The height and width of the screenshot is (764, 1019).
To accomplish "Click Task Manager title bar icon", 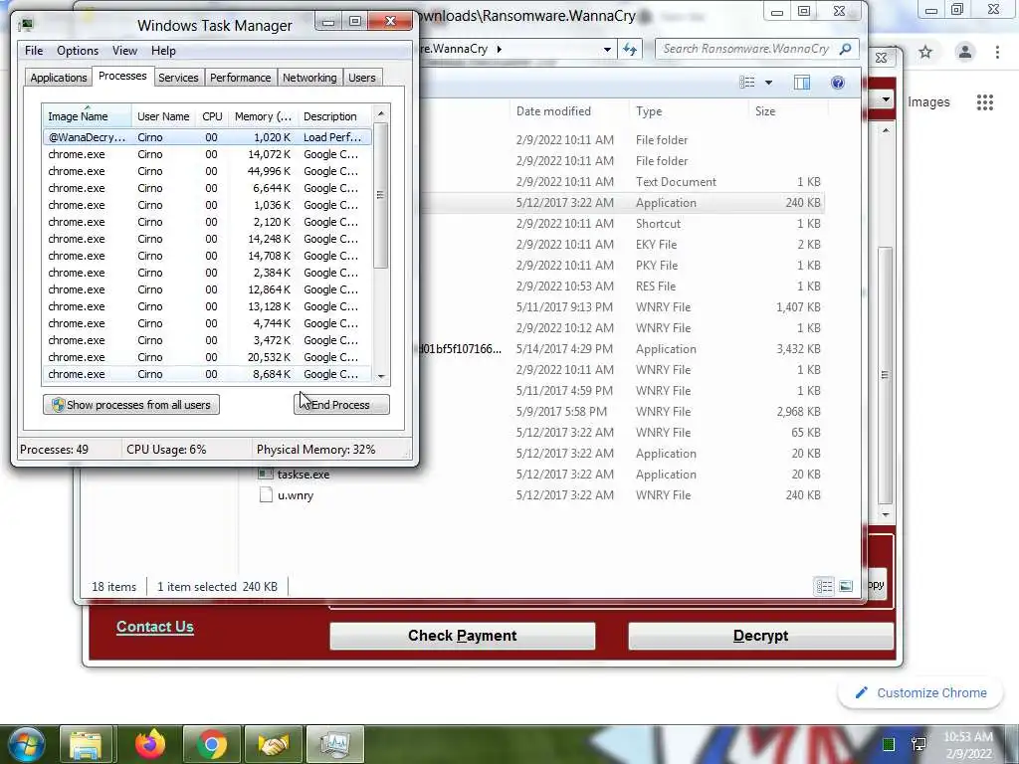I will 26,25.
